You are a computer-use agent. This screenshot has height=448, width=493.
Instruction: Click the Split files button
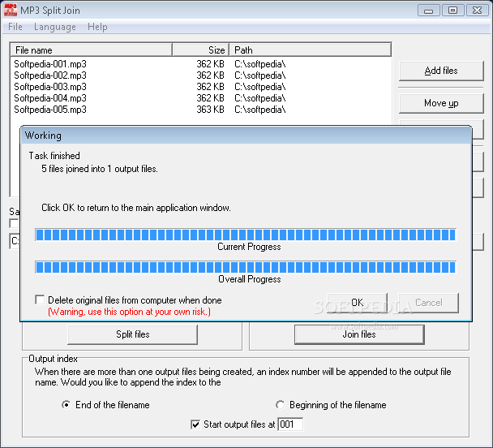coord(133,334)
